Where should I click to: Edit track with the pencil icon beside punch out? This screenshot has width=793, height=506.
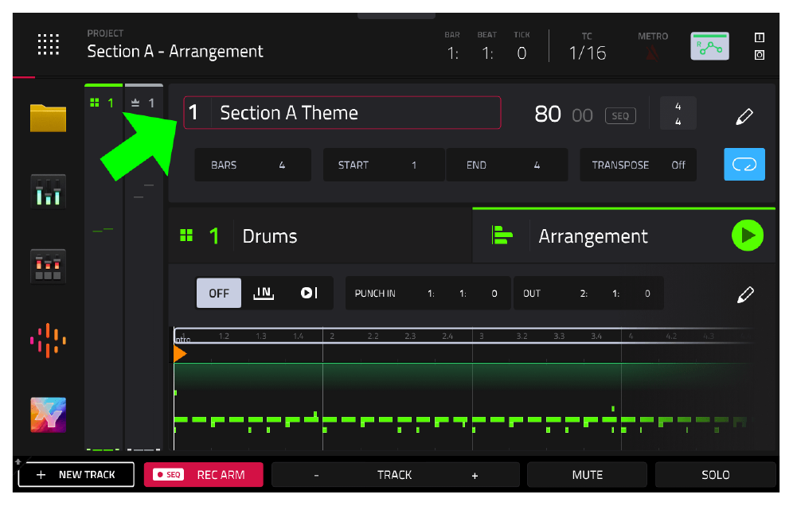(x=745, y=294)
